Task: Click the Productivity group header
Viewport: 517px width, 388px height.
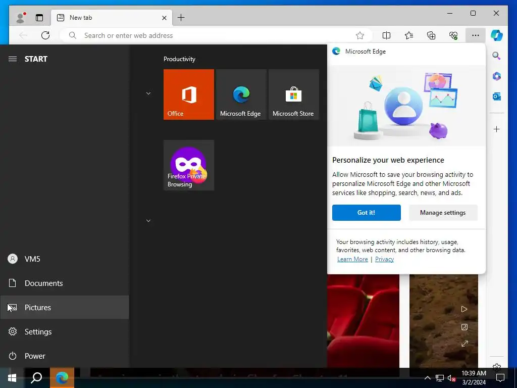Action: coord(179,59)
